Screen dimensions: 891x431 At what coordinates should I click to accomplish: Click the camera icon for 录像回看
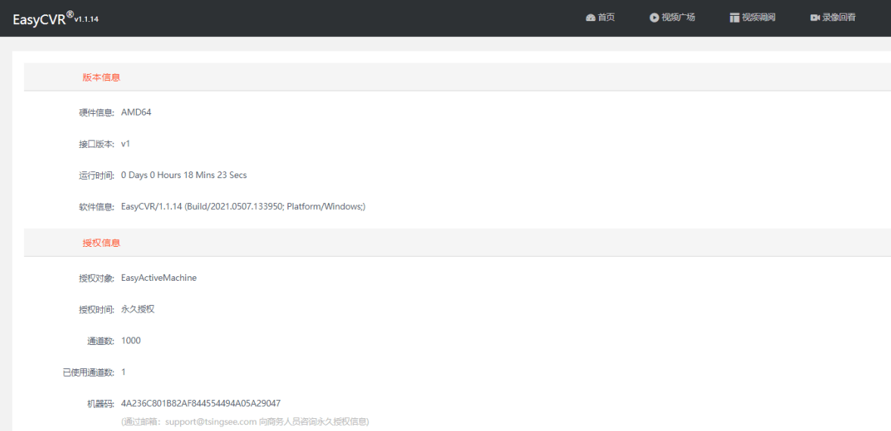click(x=815, y=17)
